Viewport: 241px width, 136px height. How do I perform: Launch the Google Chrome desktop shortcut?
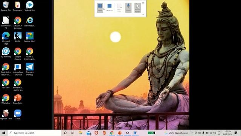[x=18, y=54]
